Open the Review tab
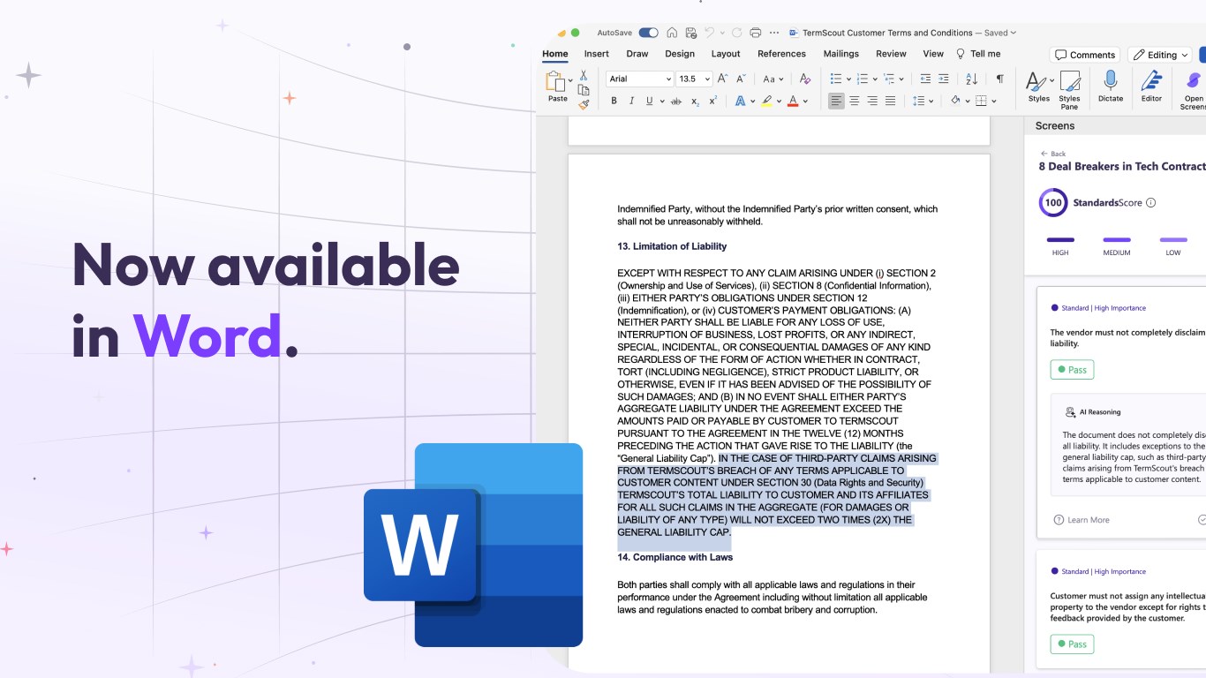Screen dimensions: 1206x678 pos(891,54)
